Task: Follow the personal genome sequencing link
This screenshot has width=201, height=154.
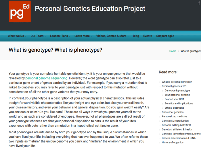Action: (x=46, y=78)
